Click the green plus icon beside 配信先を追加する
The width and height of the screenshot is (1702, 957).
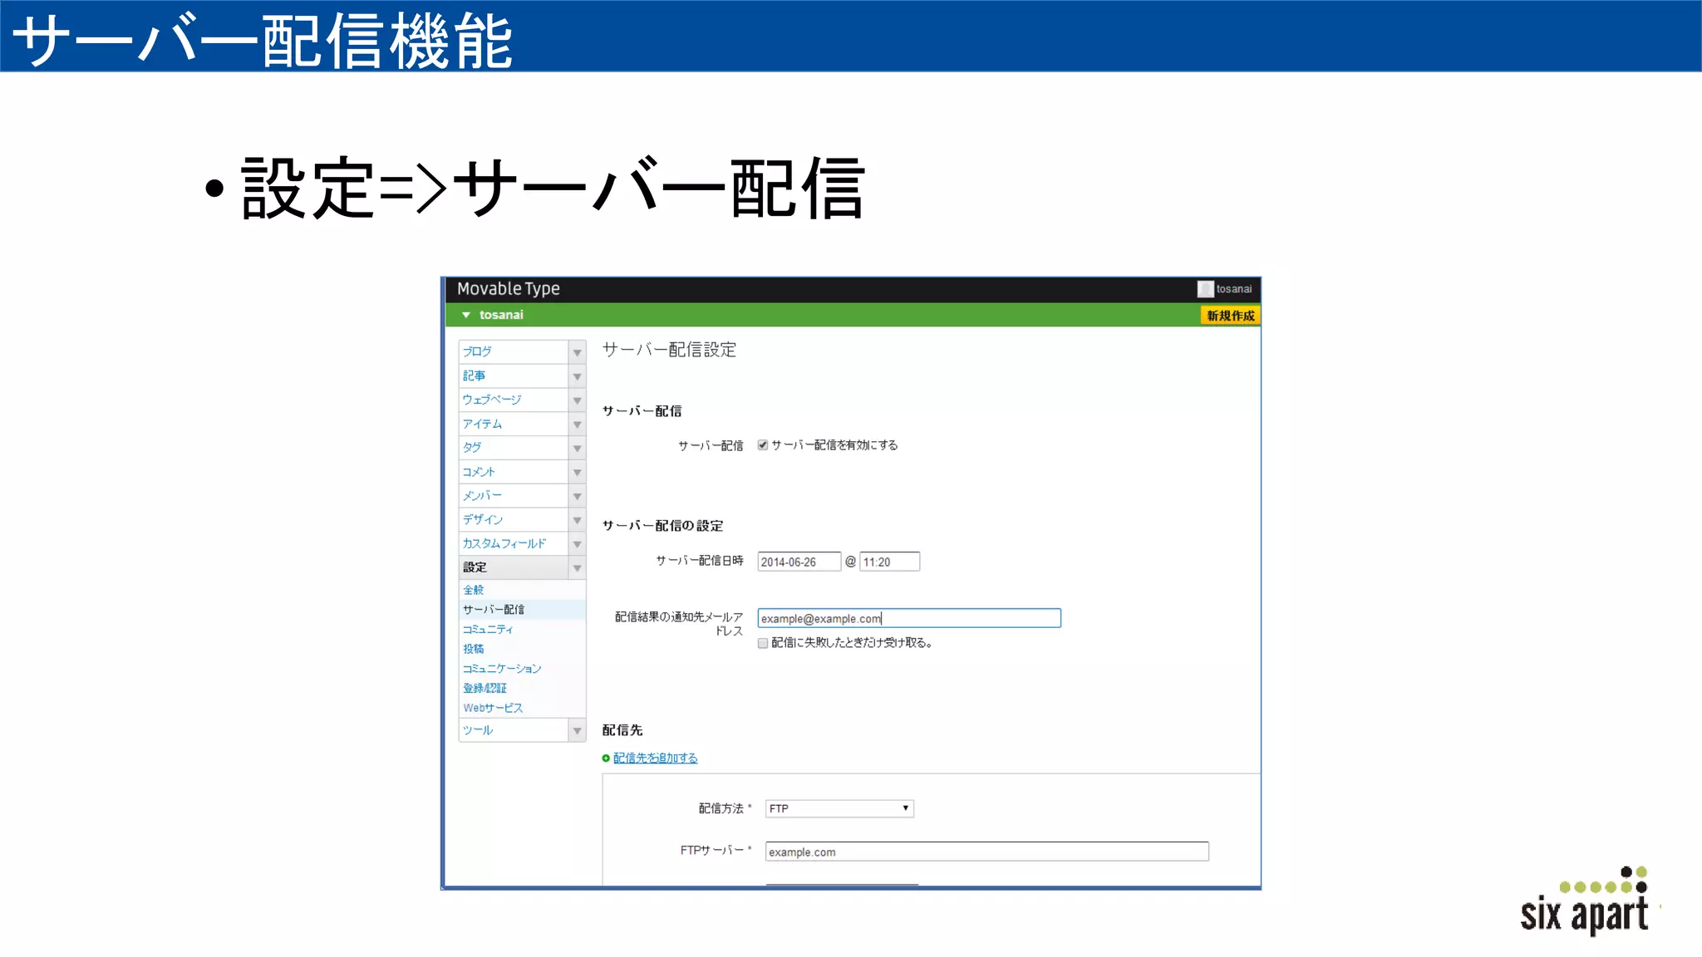[x=606, y=758]
